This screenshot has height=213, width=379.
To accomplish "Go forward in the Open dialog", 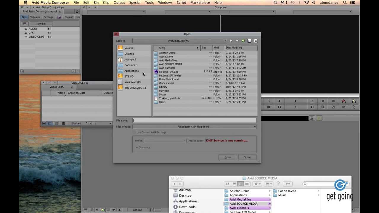I will 237,41.
